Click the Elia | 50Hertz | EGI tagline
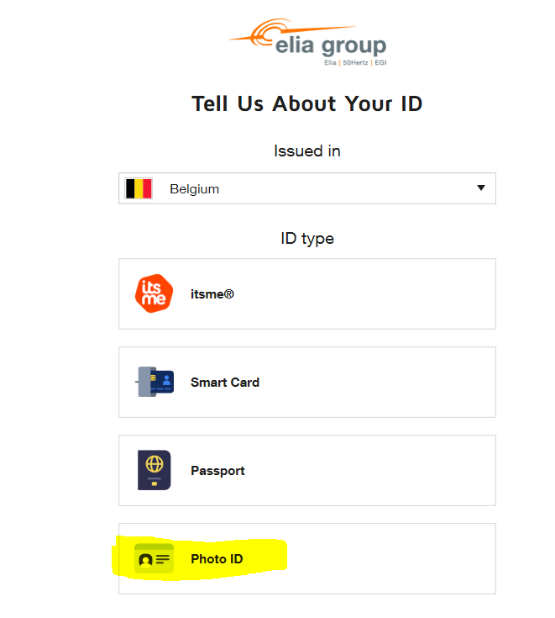 coord(355,63)
